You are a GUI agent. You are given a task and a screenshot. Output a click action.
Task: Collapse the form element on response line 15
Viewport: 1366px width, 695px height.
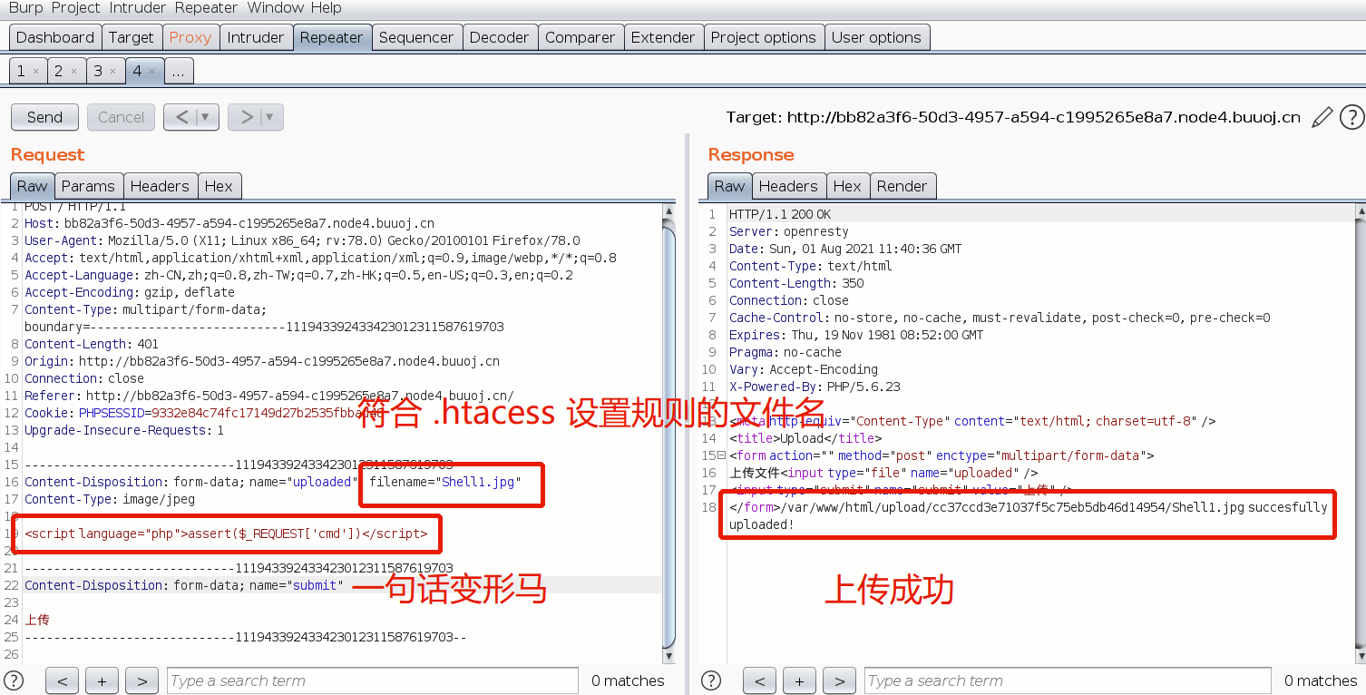722,455
